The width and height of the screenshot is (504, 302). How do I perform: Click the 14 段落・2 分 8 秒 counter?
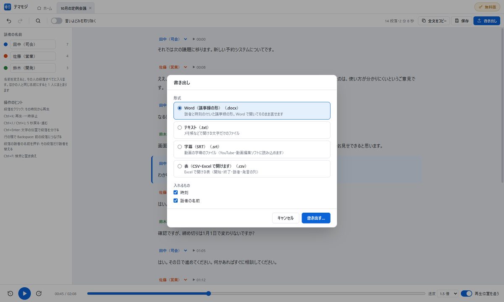pyautogui.click(x=399, y=21)
